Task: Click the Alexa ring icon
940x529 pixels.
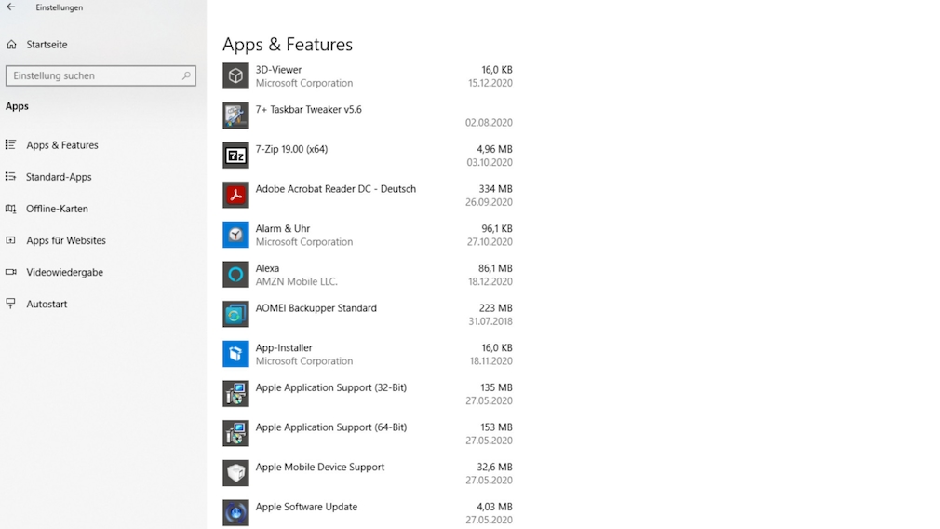Action: coord(235,274)
